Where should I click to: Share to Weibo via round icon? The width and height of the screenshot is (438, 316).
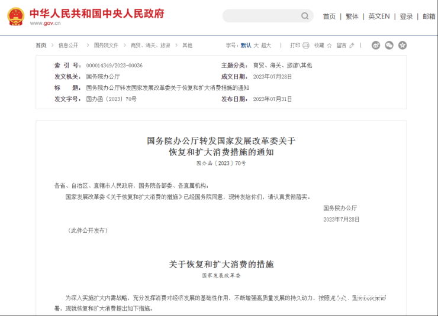376,45
